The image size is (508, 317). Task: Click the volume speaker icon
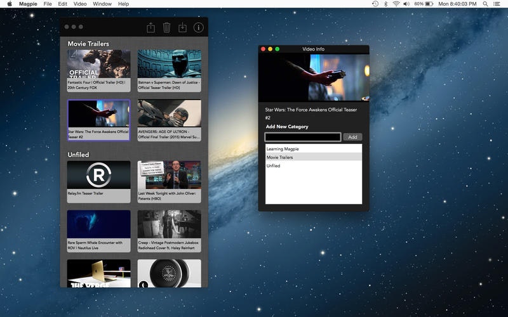(x=407, y=4)
